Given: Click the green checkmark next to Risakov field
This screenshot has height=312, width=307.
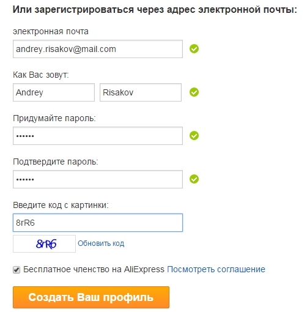Looking at the screenshot, I should [x=194, y=92].
